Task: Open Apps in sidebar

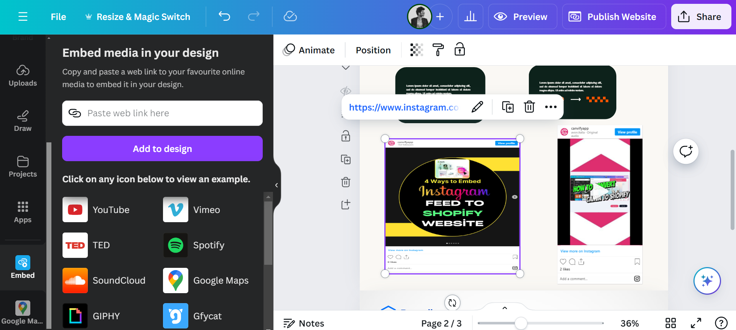Action: [23, 212]
